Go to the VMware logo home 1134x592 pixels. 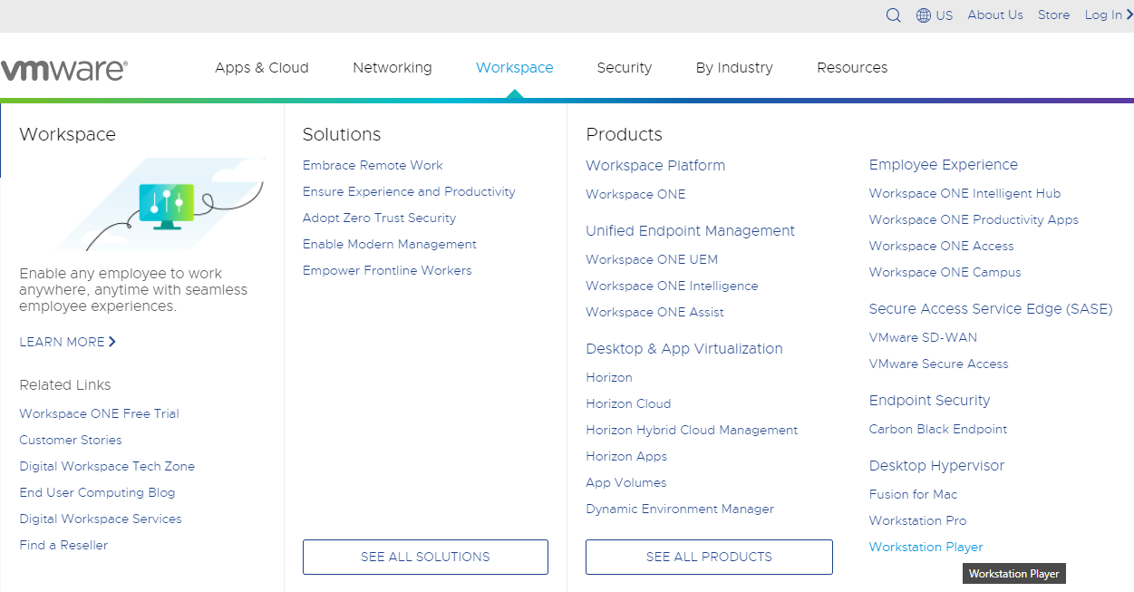tap(63, 70)
